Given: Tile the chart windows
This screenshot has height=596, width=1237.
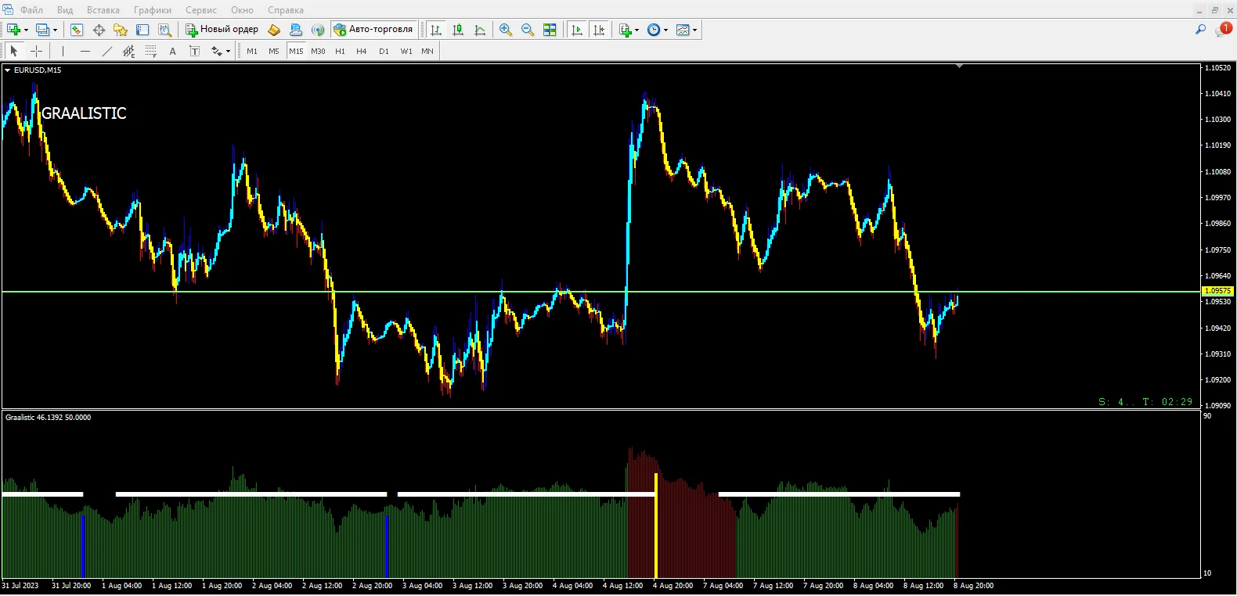Looking at the screenshot, I should click(x=550, y=30).
